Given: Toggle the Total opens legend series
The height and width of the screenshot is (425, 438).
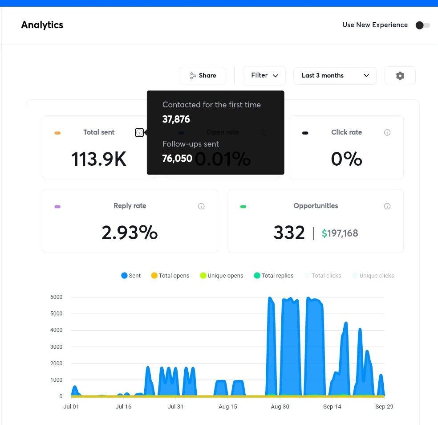Looking at the screenshot, I should pyautogui.click(x=170, y=275).
